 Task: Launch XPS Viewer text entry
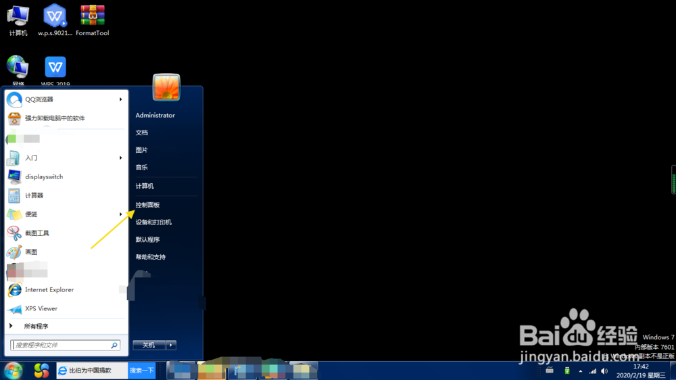pos(41,309)
